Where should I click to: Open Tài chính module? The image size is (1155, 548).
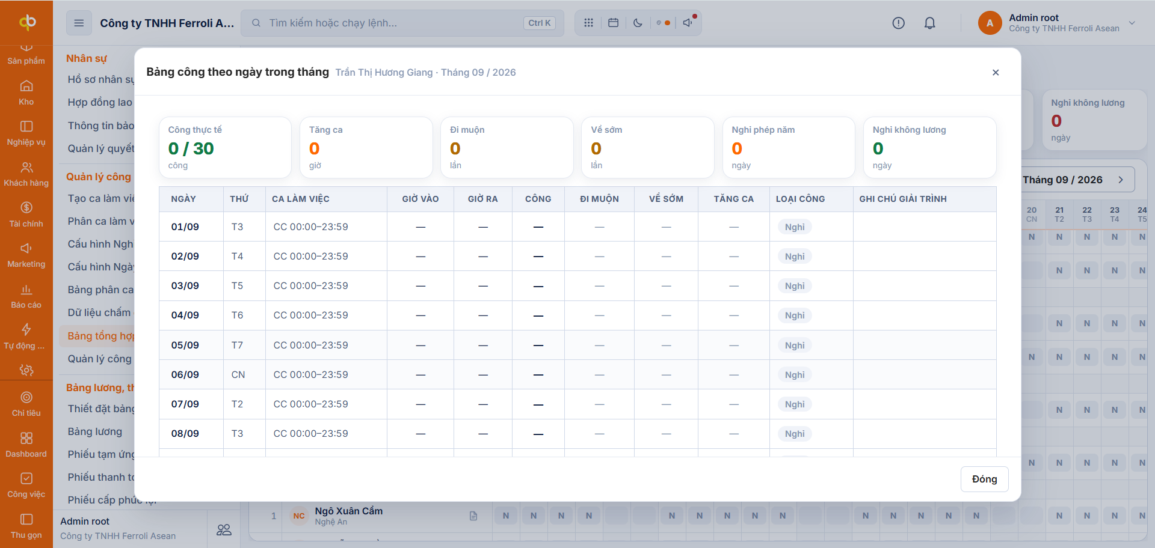[x=26, y=215]
